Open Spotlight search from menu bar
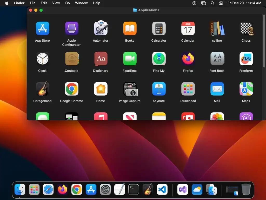266x200 pixels. pos(212,3)
